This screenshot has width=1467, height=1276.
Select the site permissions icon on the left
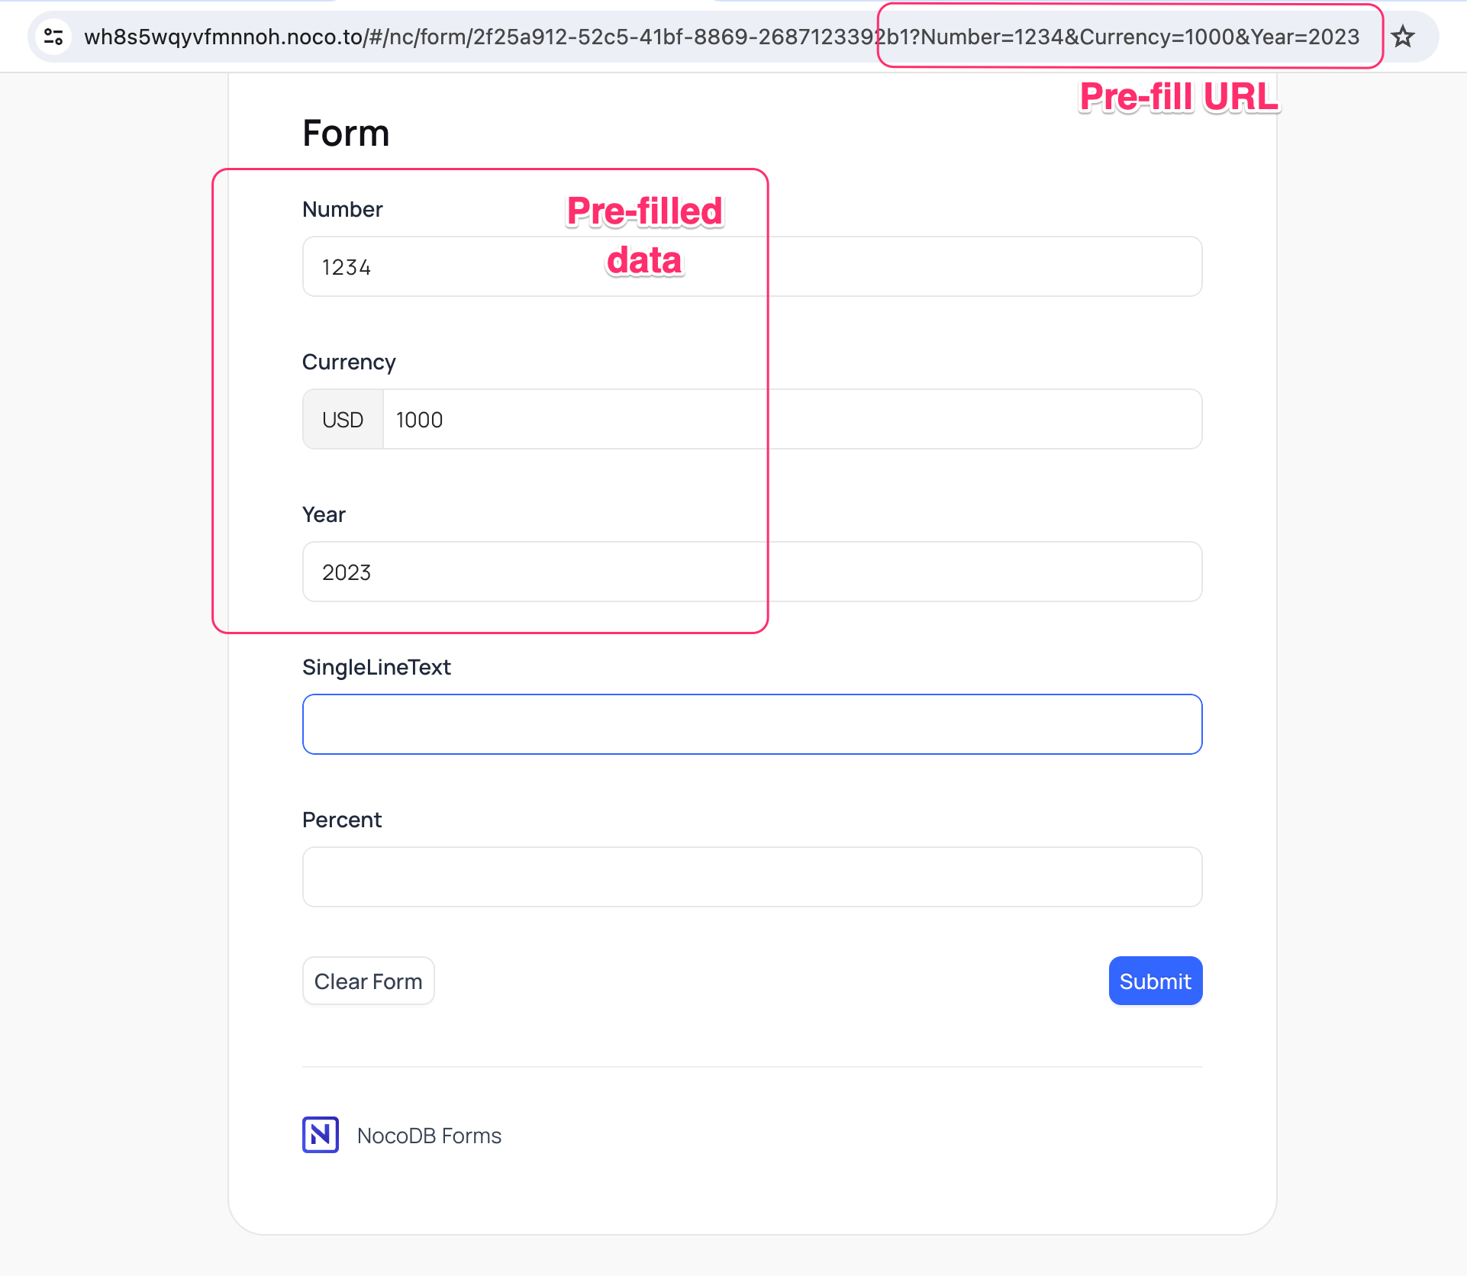point(52,36)
